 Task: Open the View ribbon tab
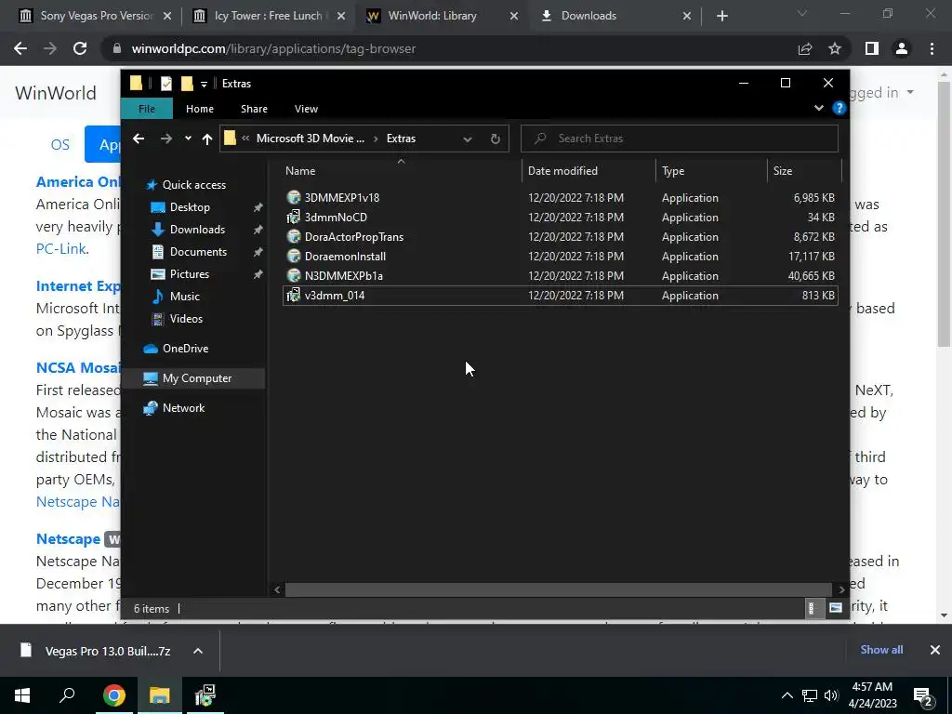click(x=306, y=109)
